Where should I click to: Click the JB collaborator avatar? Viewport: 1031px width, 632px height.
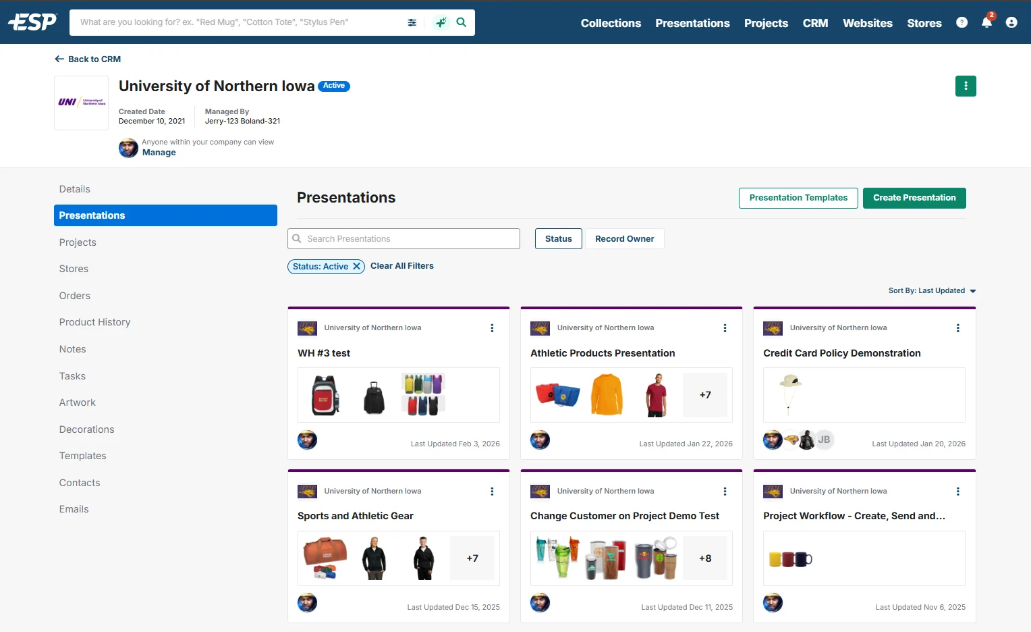(x=824, y=440)
